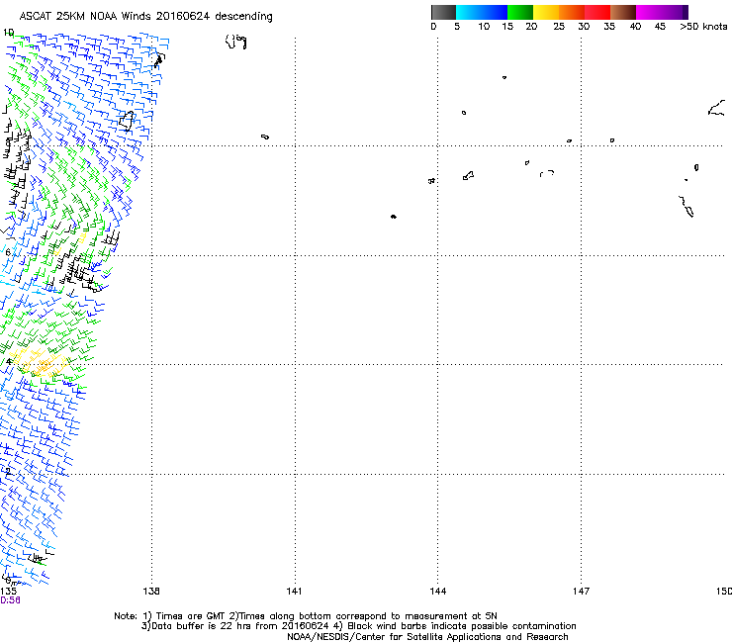
Task: Click the coastline outline near the legend's right end
Action: 716,109
